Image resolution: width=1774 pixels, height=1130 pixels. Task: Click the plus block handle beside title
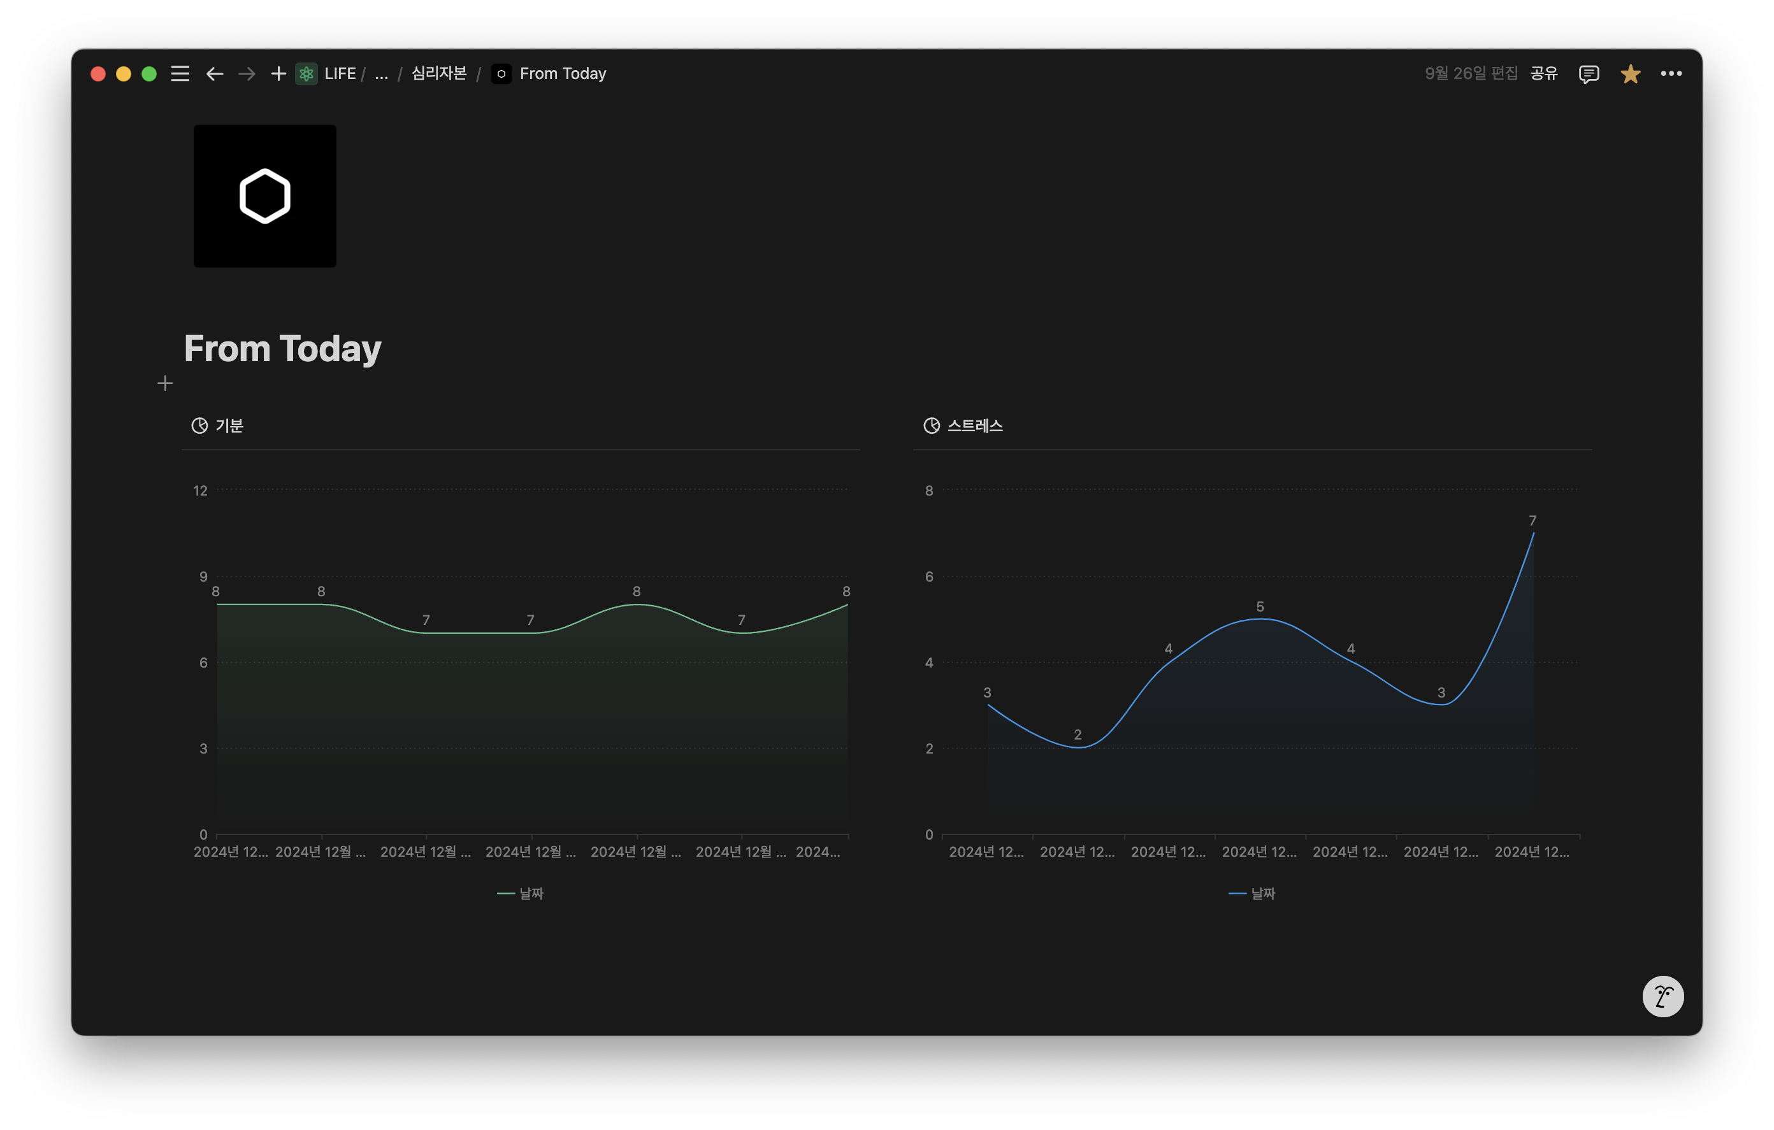[165, 383]
